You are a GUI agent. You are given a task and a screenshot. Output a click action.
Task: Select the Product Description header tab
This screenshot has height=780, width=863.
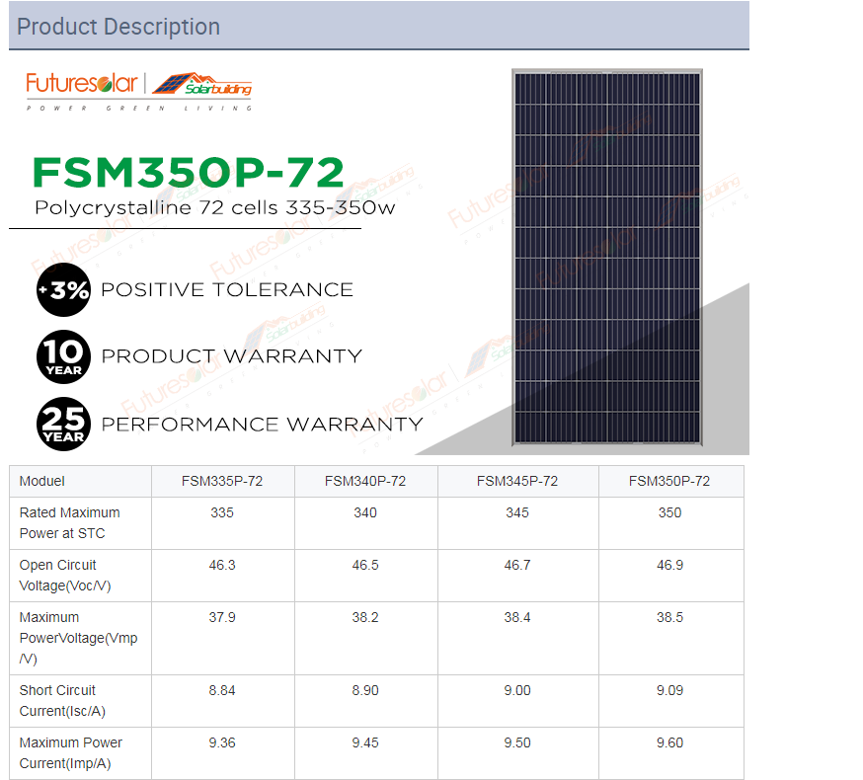(x=118, y=27)
